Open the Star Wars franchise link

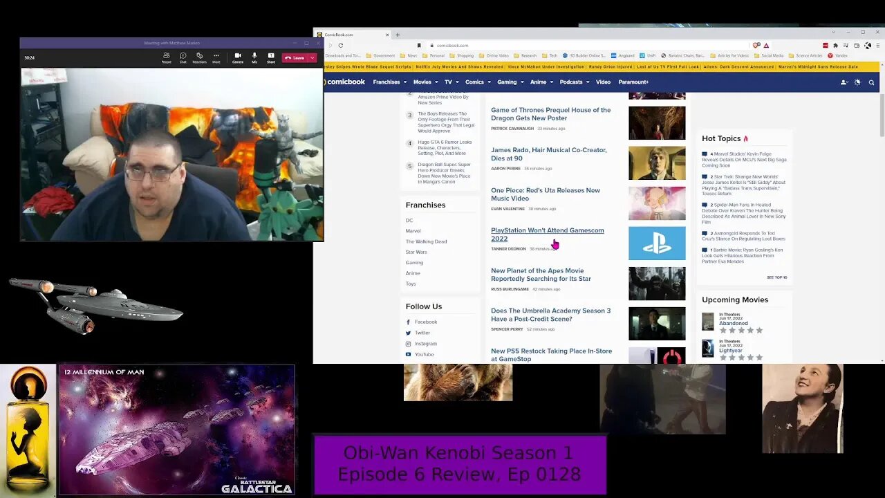click(x=416, y=252)
